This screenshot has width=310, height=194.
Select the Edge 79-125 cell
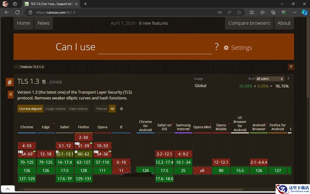tap(46, 162)
